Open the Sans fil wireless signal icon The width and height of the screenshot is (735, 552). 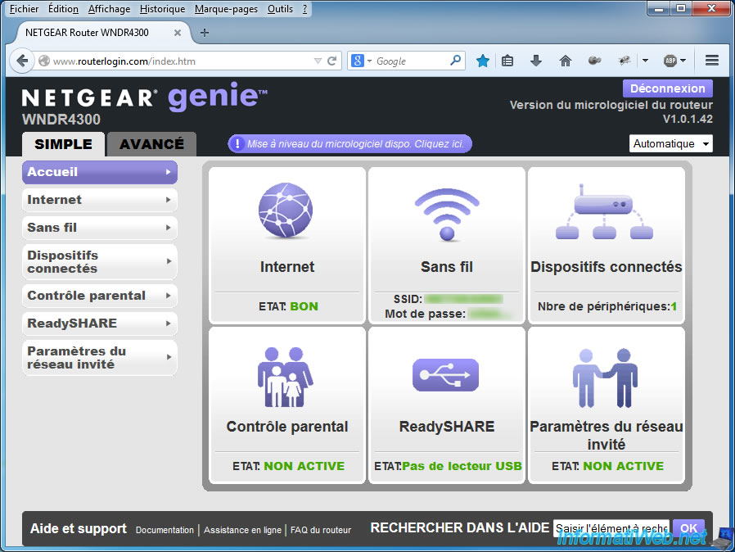coord(447,215)
